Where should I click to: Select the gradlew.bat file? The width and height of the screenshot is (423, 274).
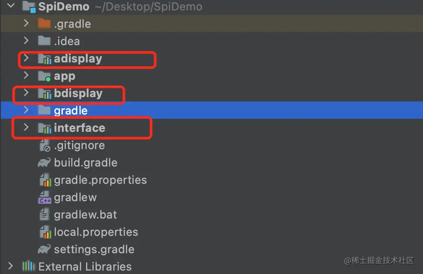point(86,215)
